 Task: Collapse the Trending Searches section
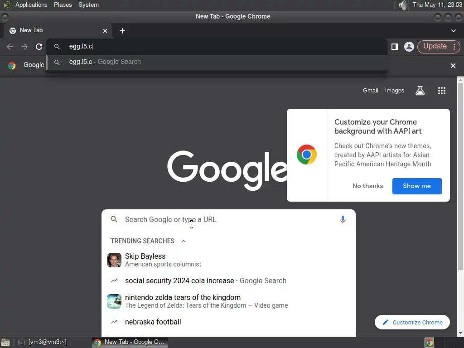pyautogui.click(x=184, y=241)
